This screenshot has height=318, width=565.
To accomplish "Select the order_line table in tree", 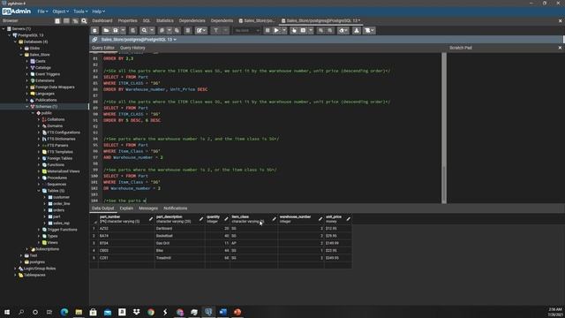I will pos(61,204).
